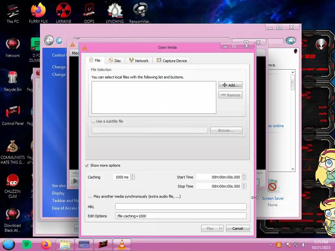Screen dimensions: 335x251
Task: Click the taskbar clock showing 1:15 PM
Action: point(321,245)
